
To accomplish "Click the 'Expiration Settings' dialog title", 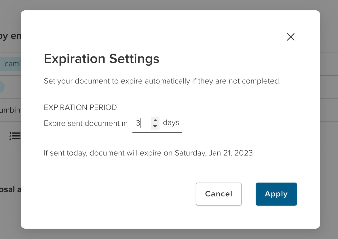I will [101, 59].
